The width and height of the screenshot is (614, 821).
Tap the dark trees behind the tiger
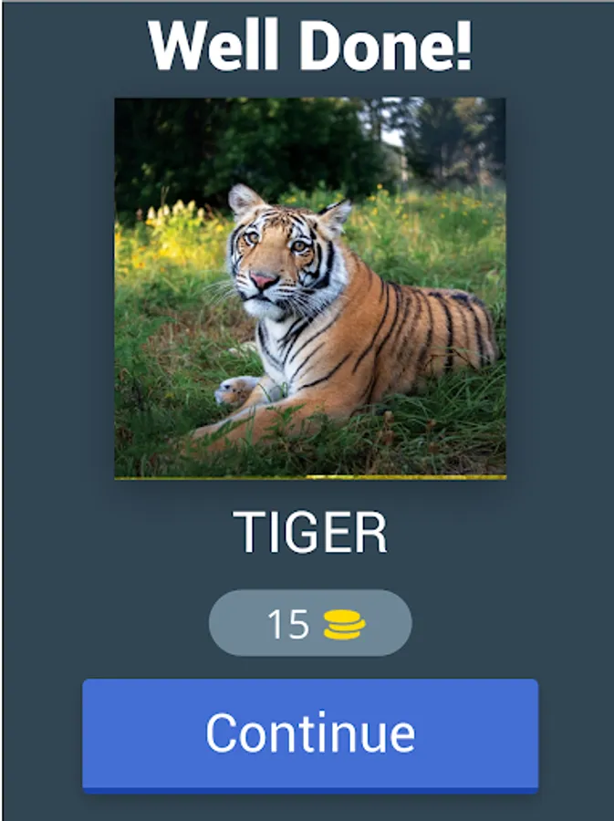pyautogui.click(x=251, y=147)
